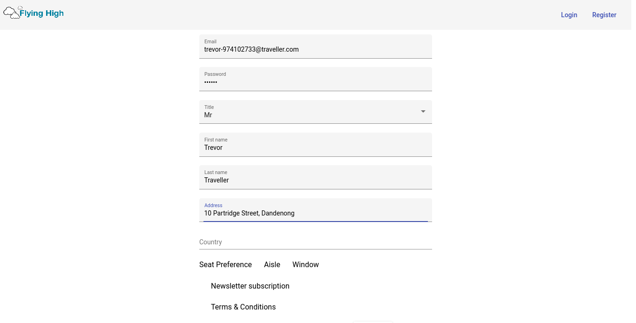Accept the Terms & Conditions
The height and width of the screenshot is (323, 636).
click(x=243, y=307)
